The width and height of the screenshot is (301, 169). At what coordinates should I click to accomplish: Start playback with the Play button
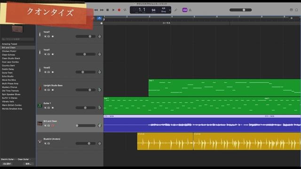click(113, 10)
